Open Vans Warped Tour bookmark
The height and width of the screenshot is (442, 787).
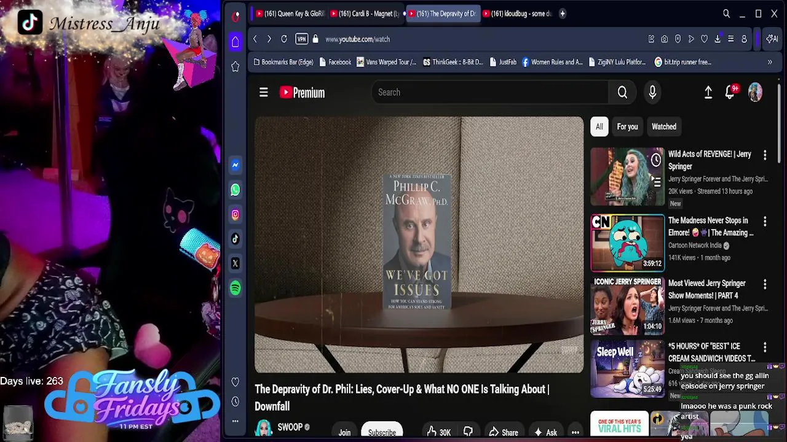(x=386, y=62)
